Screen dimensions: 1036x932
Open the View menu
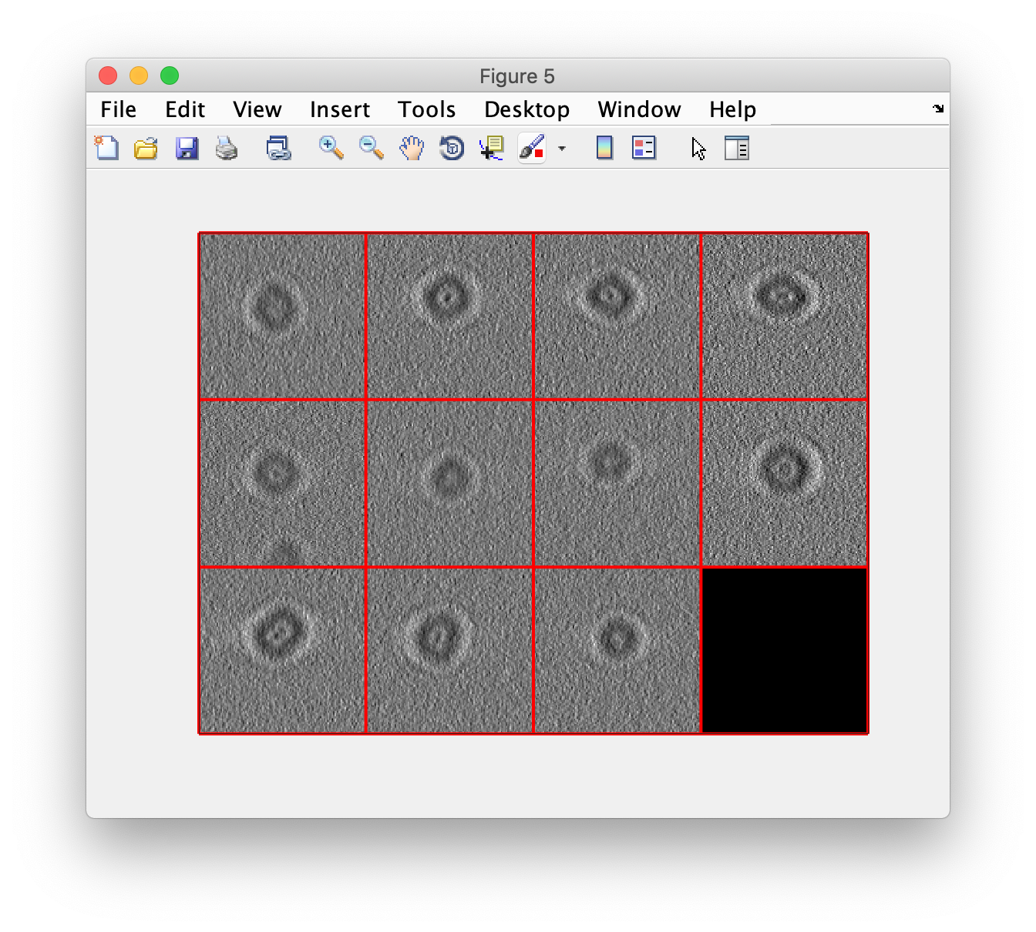click(x=257, y=109)
